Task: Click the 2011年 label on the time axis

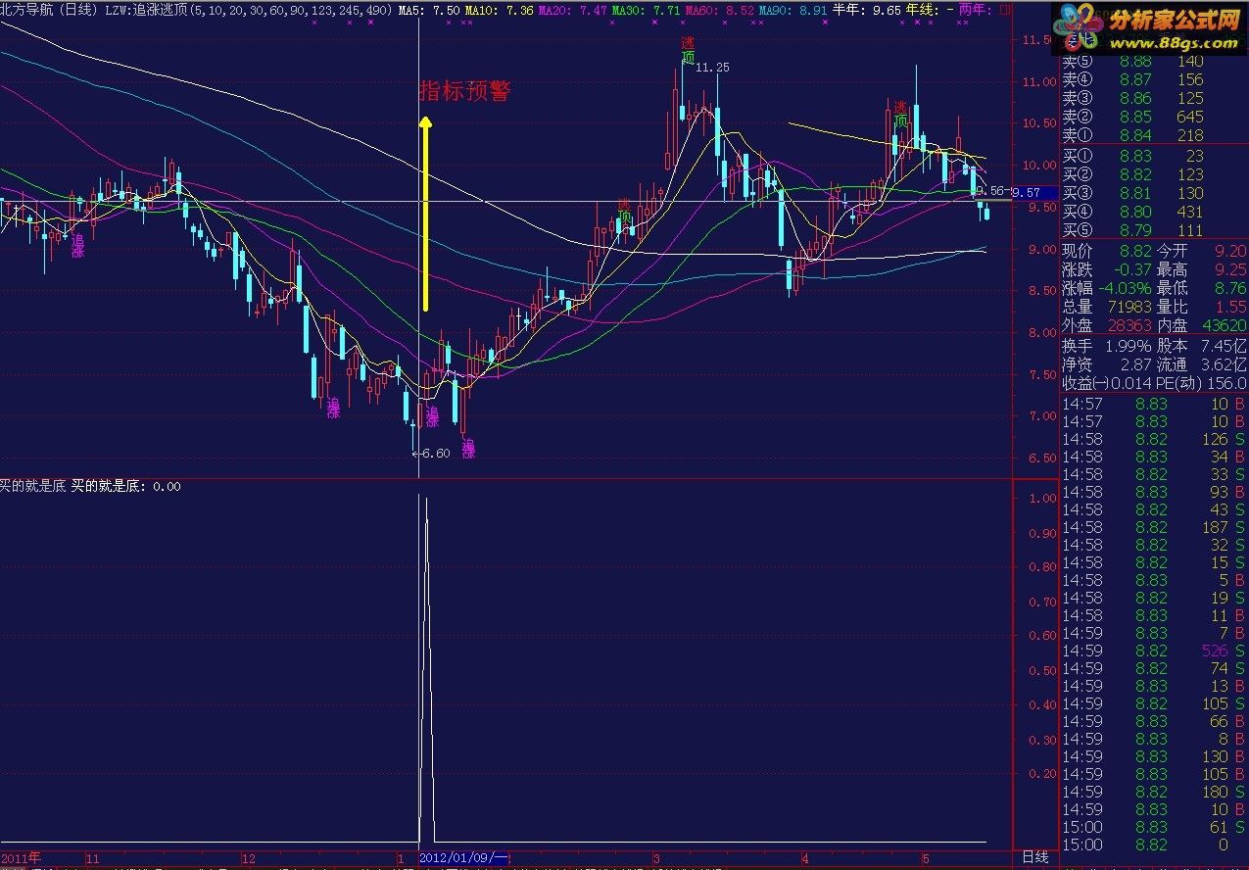Action: pyautogui.click(x=21, y=857)
